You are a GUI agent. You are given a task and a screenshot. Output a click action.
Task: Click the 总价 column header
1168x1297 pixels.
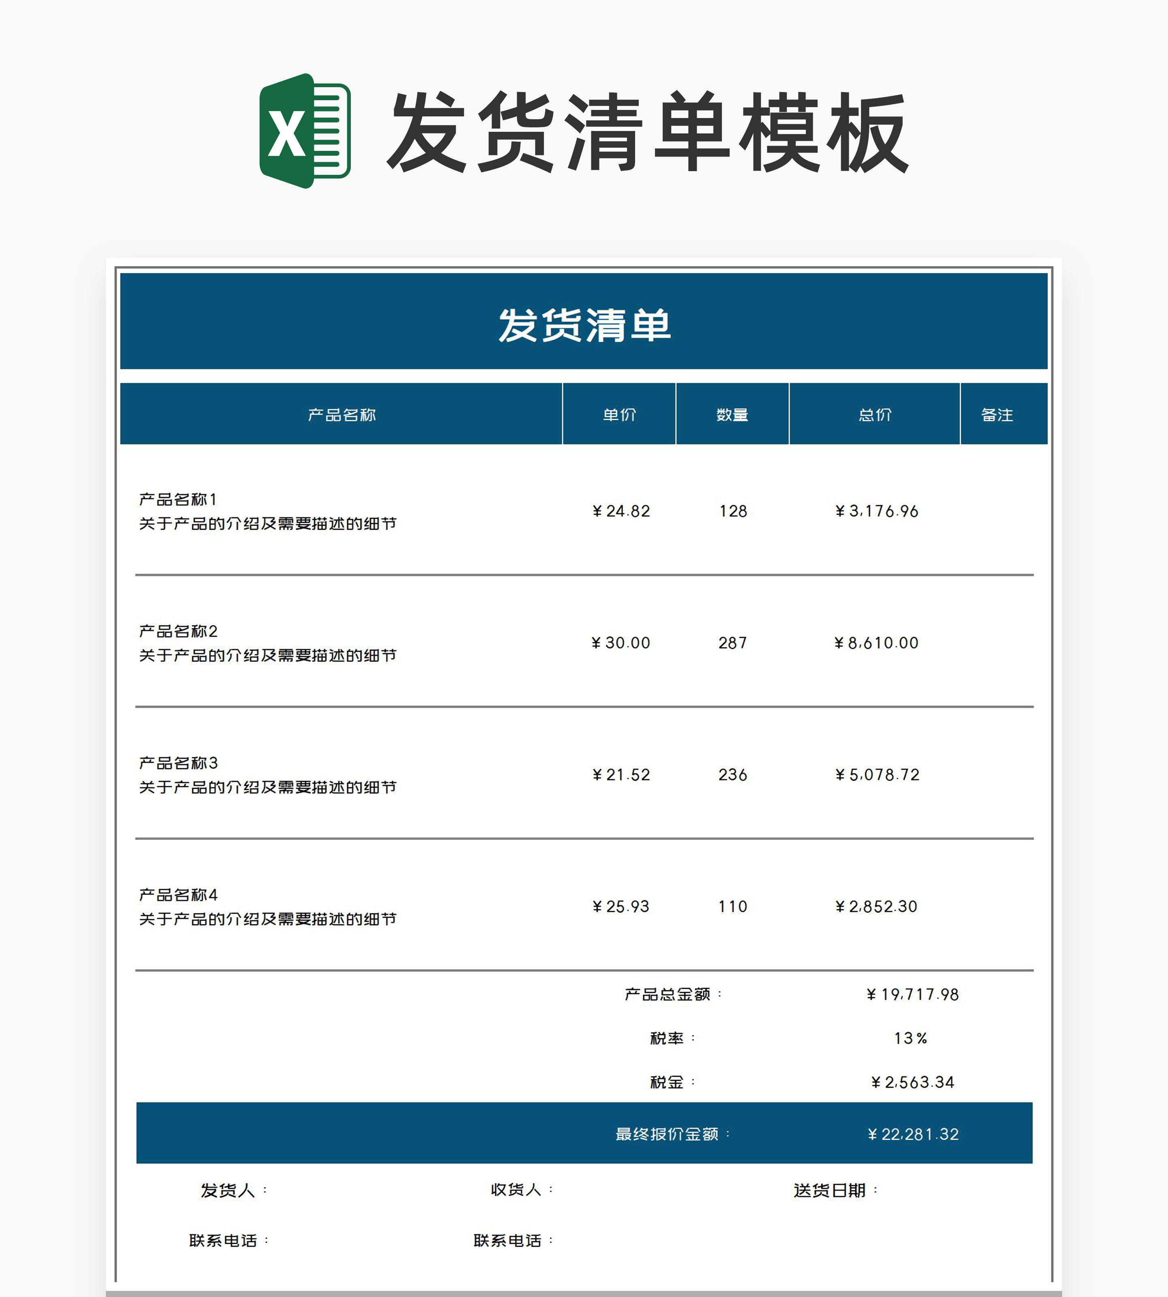point(875,415)
